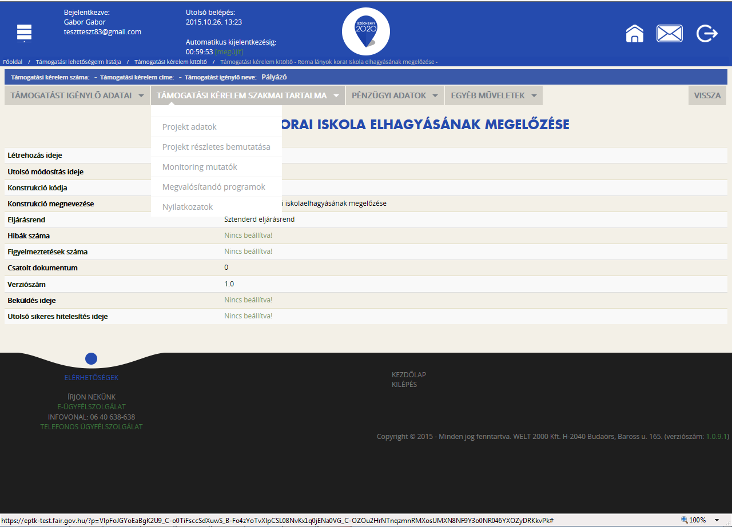Expand Támogatást igénylő adatai menu
This screenshot has width=732, height=527.
pyautogui.click(x=77, y=95)
